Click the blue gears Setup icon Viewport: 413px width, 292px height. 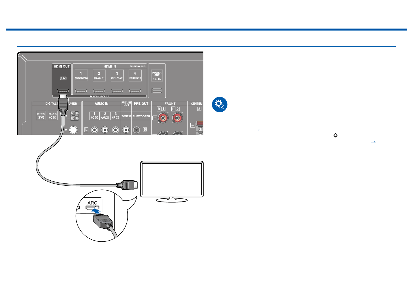click(220, 105)
